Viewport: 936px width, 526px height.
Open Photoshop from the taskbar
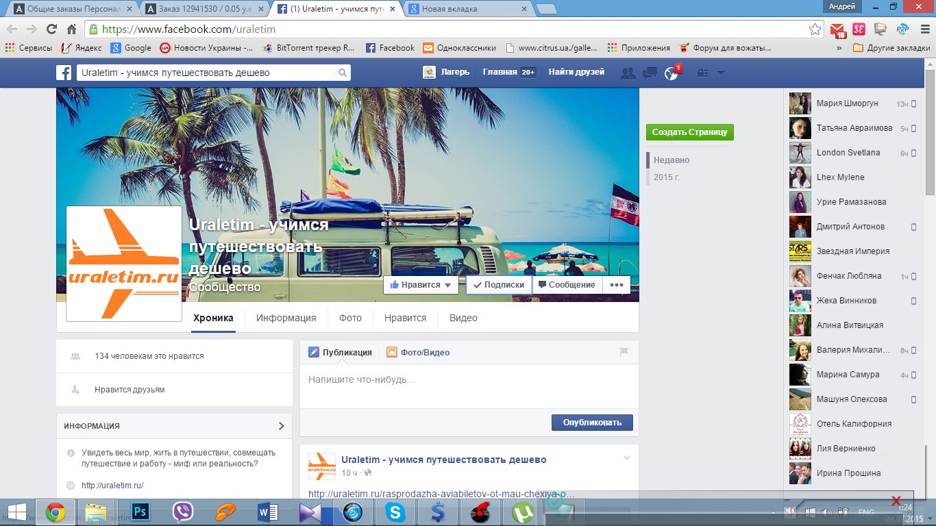point(140,512)
